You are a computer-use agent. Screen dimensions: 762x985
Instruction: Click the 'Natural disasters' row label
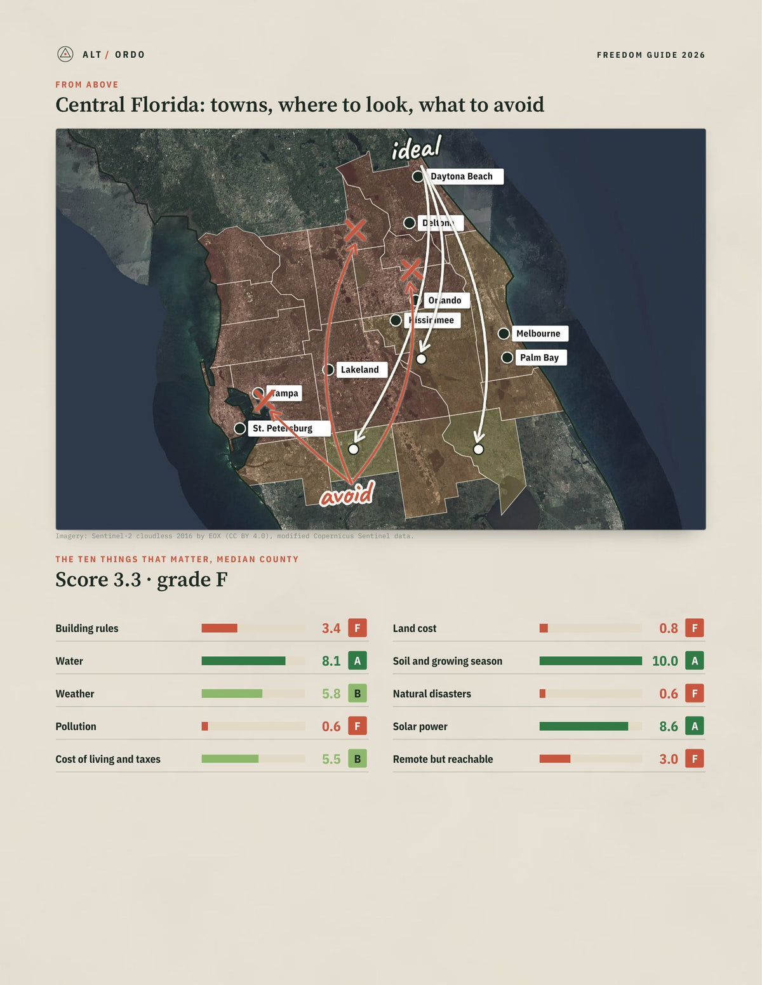(432, 694)
